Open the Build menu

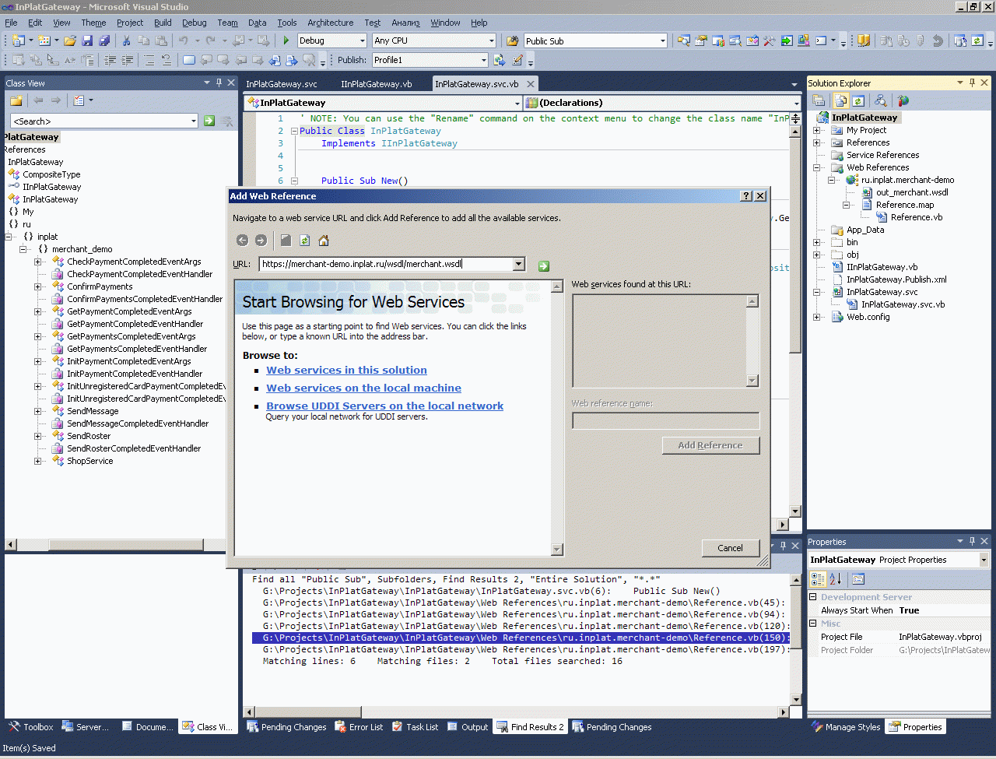(x=163, y=23)
